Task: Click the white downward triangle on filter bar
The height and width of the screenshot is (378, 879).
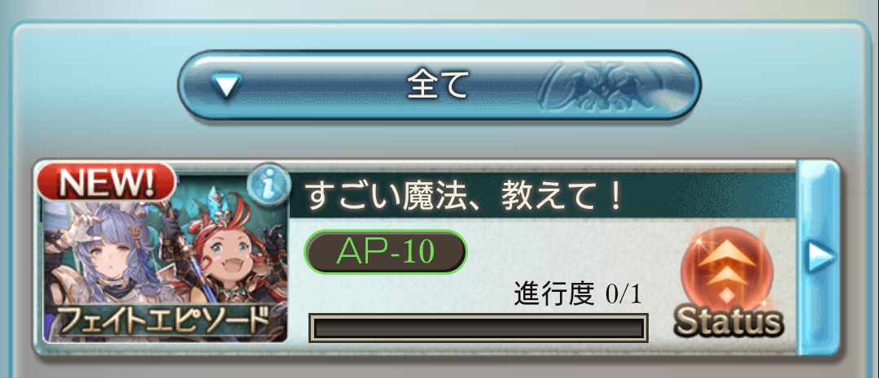Action: [226, 86]
